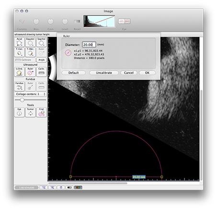The image size is (217, 209).
Task: Click the vertical scrollbar beside the image
Action: click(x=201, y=135)
